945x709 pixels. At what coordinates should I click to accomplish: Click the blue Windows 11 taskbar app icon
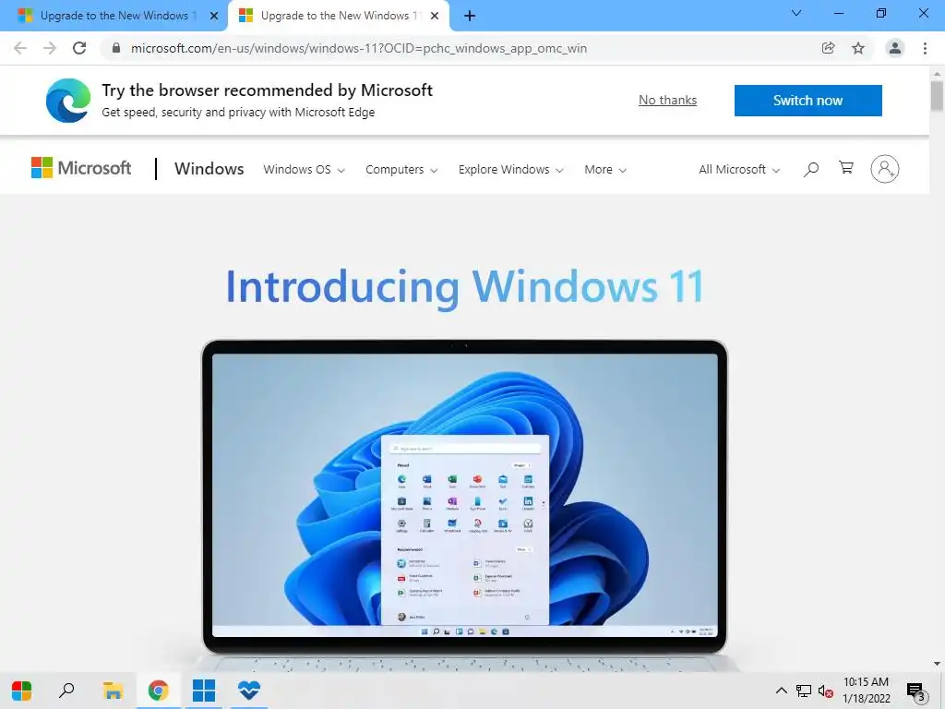[204, 691]
